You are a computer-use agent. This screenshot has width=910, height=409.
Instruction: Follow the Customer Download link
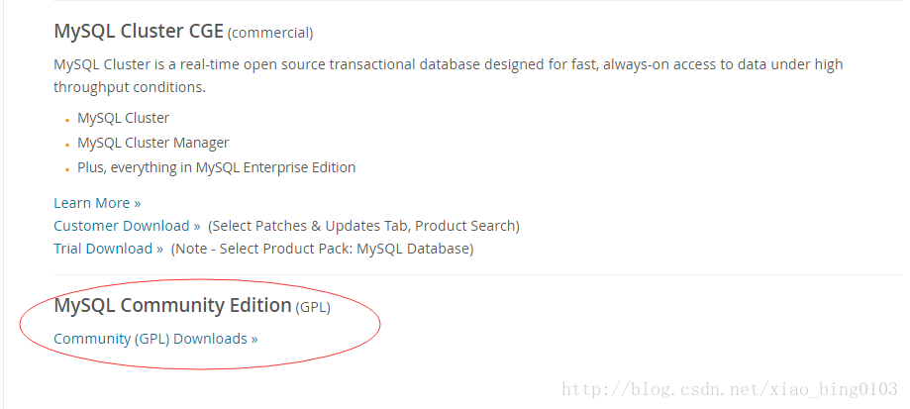[x=127, y=226]
